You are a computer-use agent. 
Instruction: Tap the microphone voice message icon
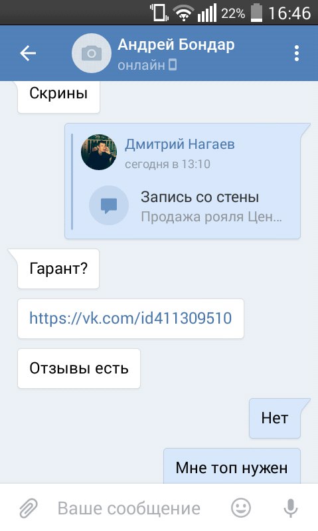[290, 508]
